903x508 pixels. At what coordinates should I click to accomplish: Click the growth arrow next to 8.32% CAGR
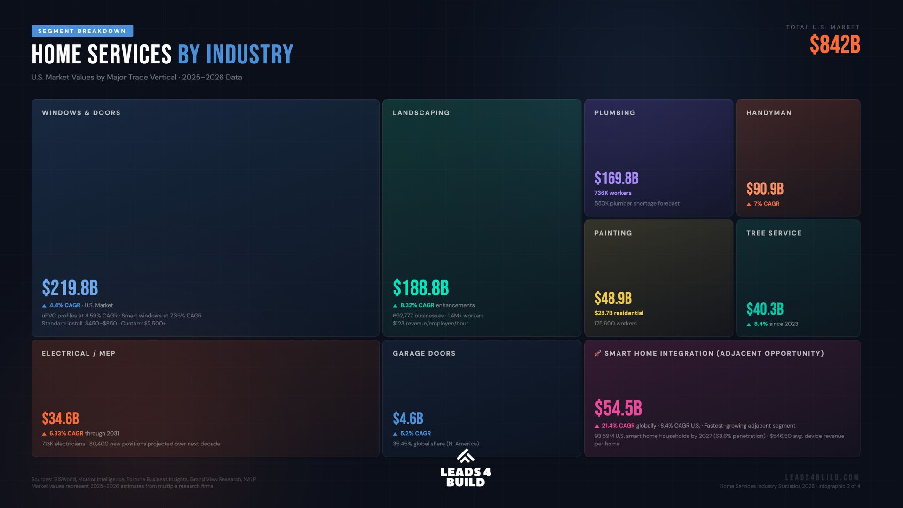click(395, 305)
